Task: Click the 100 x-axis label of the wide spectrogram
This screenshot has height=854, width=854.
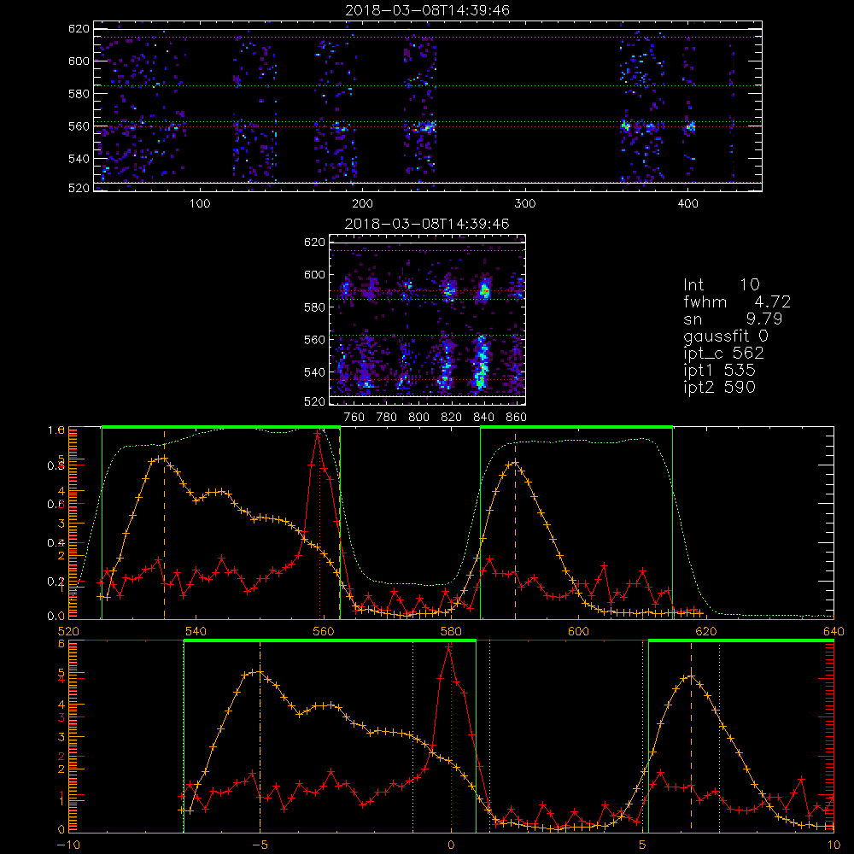Action: click(x=200, y=204)
